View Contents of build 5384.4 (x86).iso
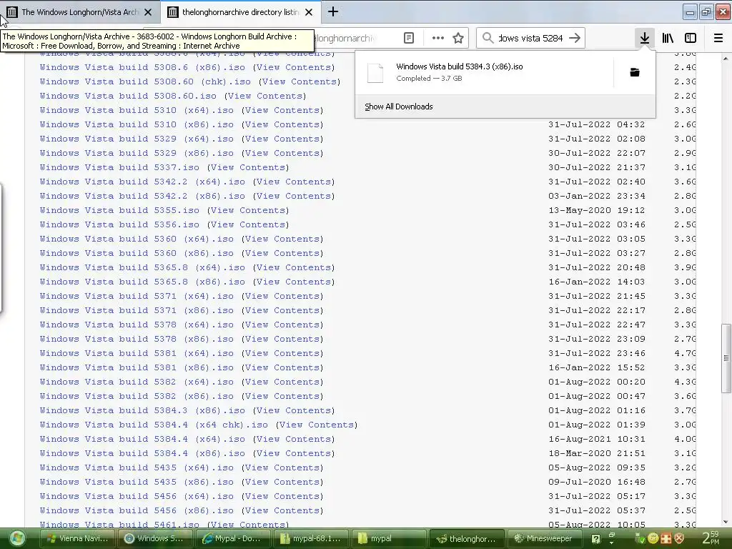732x549 pixels. pos(294,453)
